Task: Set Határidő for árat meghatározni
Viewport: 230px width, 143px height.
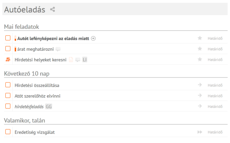Action: tap(215, 49)
